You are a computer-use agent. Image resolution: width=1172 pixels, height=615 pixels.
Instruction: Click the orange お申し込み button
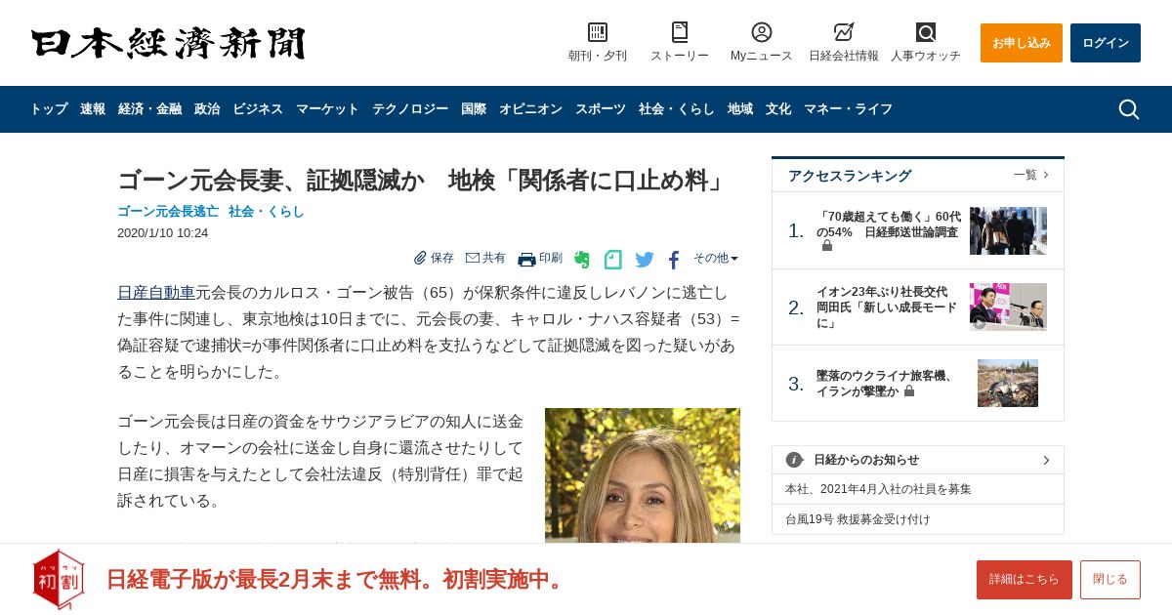click(x=1022, y=43)
